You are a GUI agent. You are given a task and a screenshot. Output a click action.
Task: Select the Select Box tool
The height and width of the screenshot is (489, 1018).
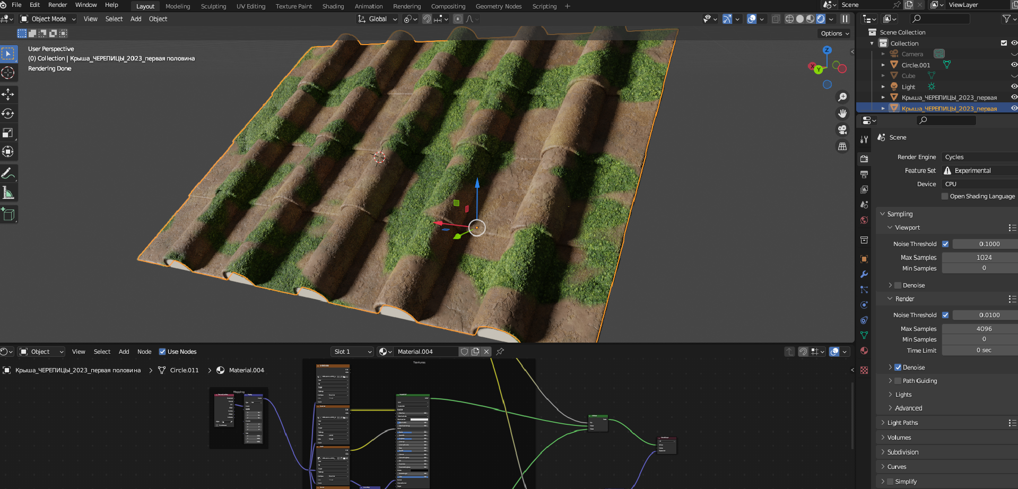pos(8,54)
